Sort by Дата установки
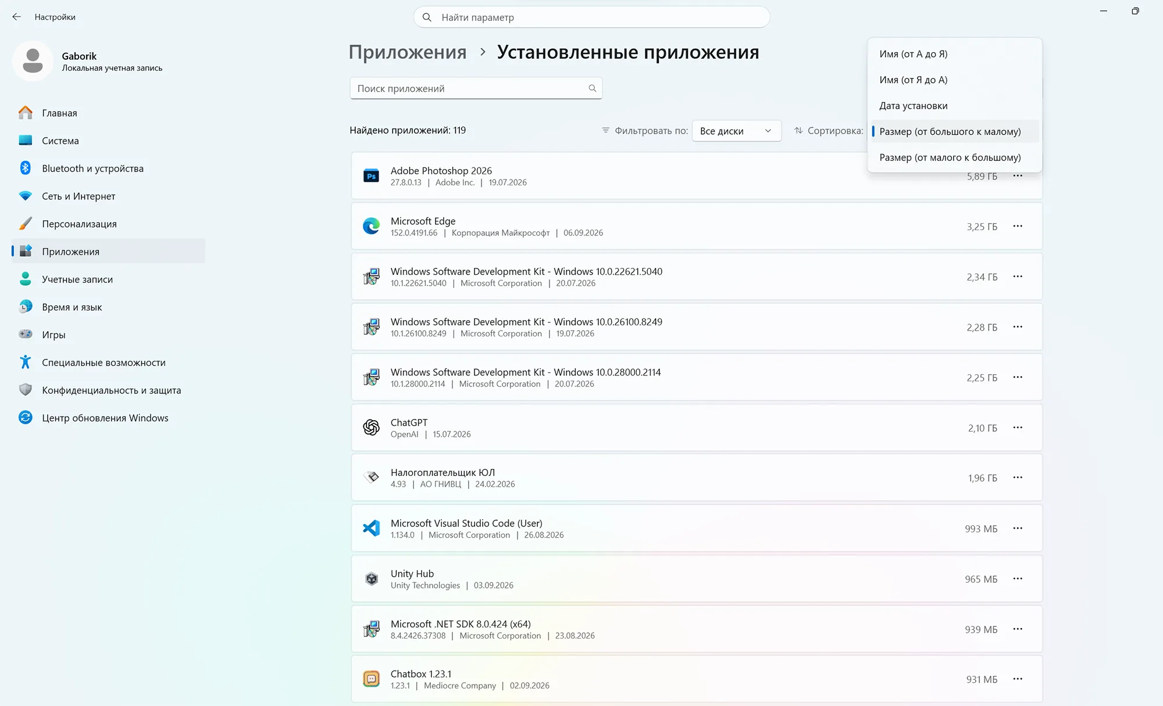 (955, 106)
